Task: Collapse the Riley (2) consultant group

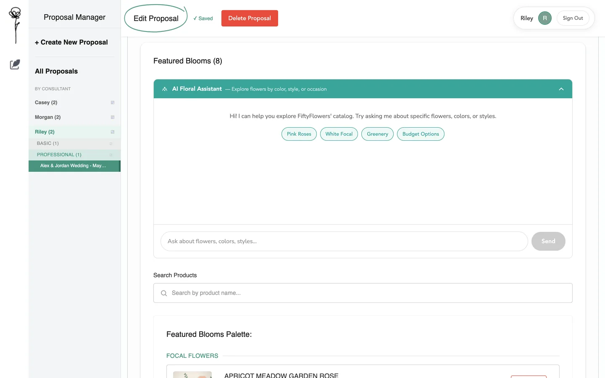Action: [74, 132]
